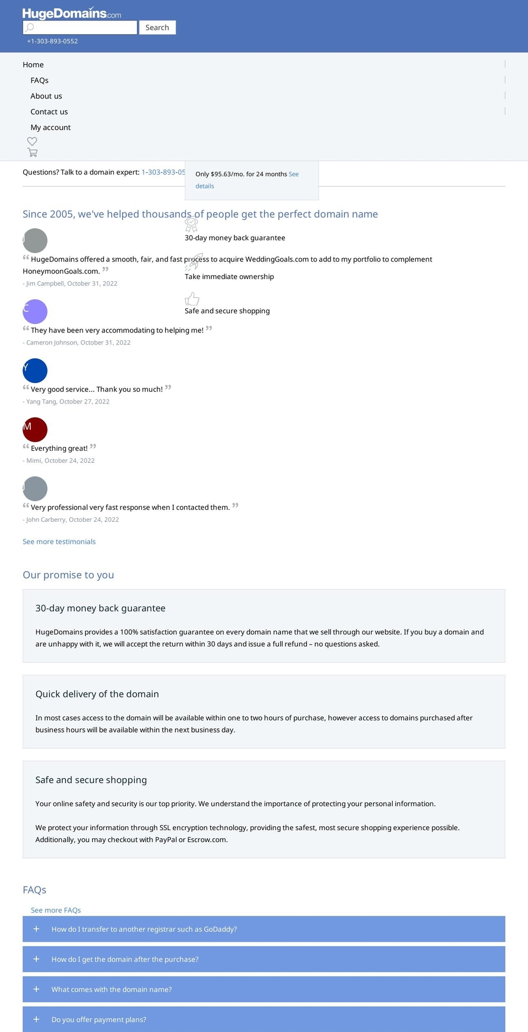Click the rocket immediate ownership icon

coord(192,263)
